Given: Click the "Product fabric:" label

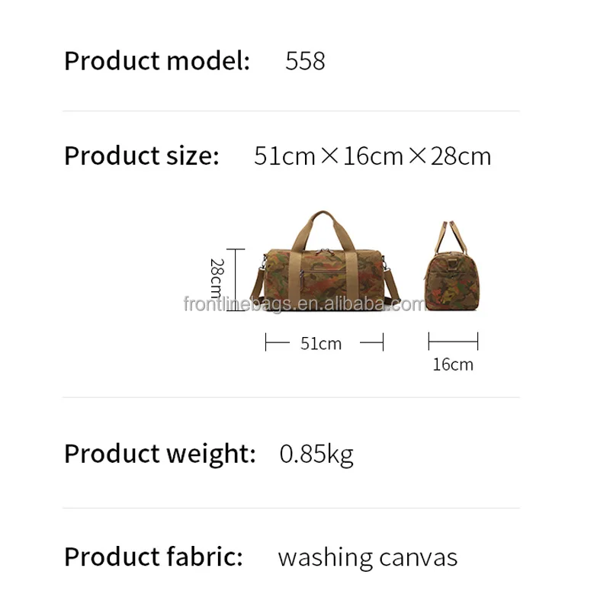Looking at the screenshot, I should point(153,557).
